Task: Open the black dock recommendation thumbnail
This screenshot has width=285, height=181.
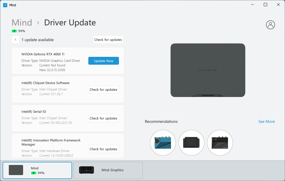Action: (x=191, y=143)
